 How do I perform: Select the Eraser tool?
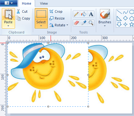point(76,23)
